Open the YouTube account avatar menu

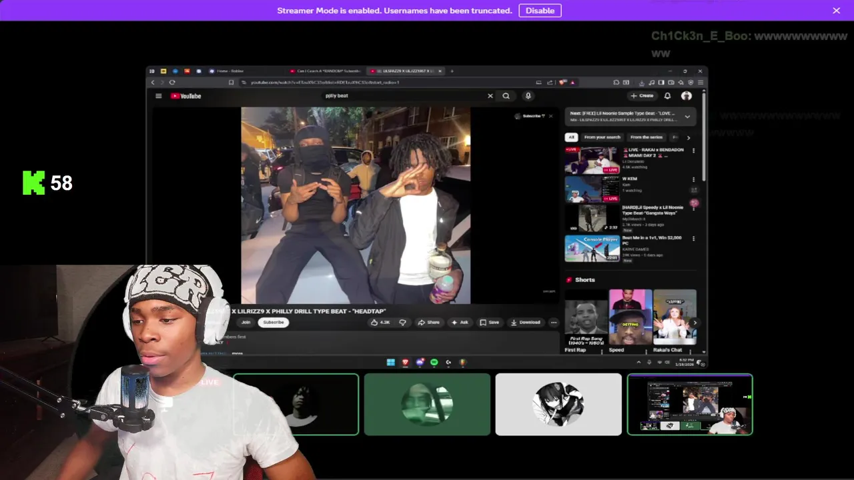click(x=687, y=96)
